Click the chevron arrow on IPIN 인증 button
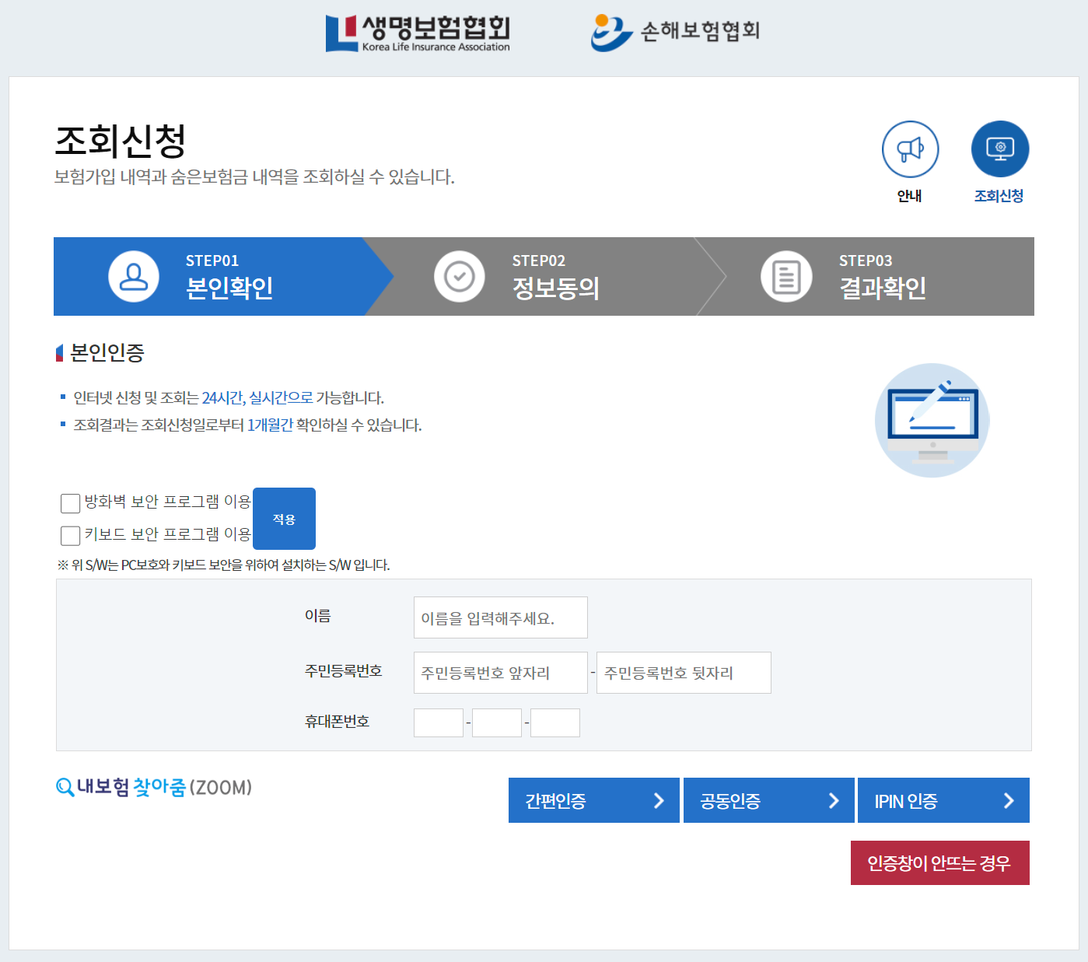 point(1010,799)
